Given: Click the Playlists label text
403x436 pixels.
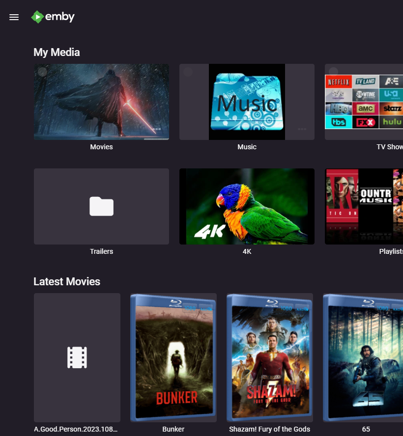Looking at the screenshot, I should click(391, 251).
